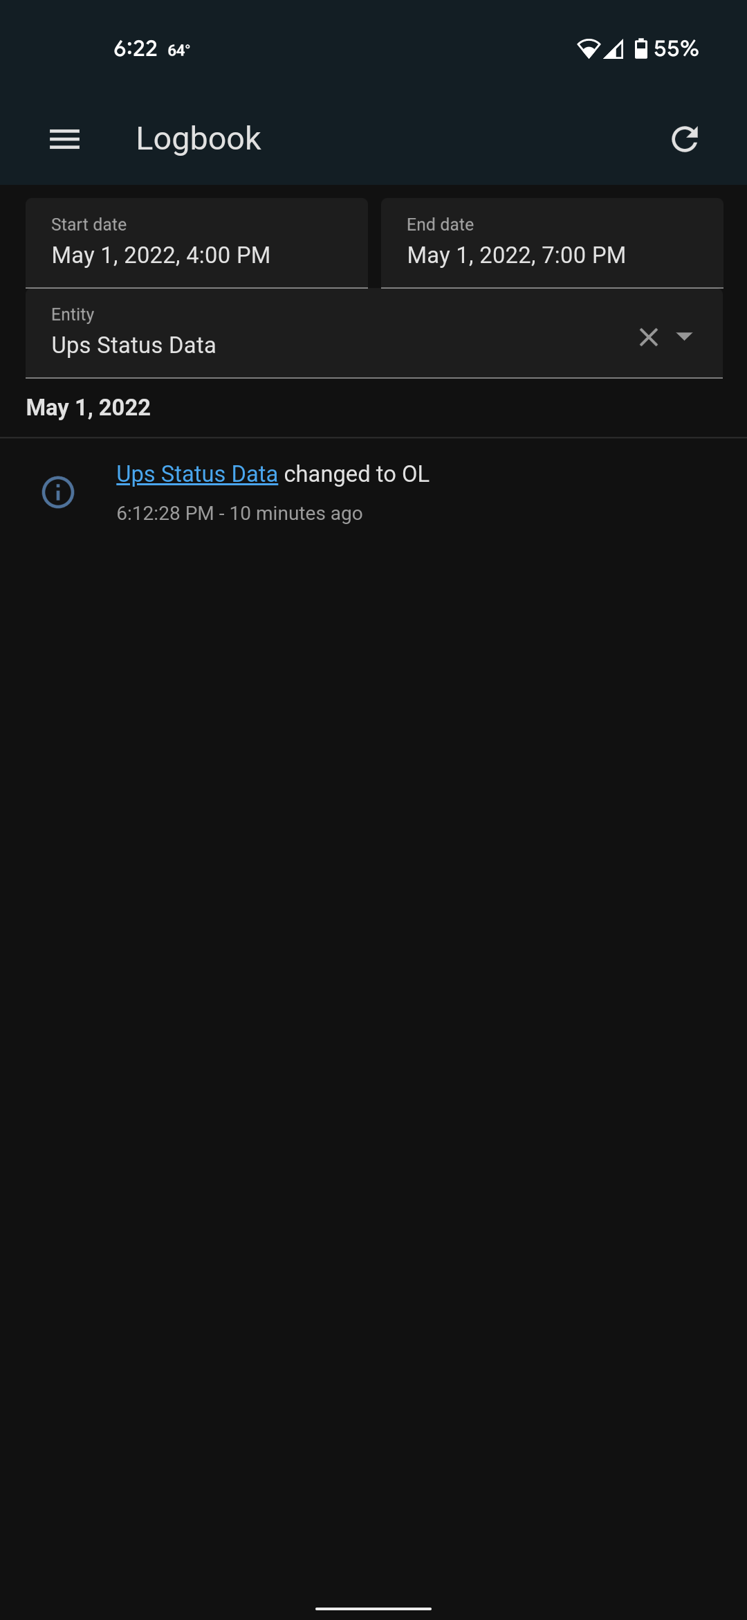This screenshot has height=1620, width=747.
Task: Open the hamburger menu in the top bar
Action: point(65,140)
